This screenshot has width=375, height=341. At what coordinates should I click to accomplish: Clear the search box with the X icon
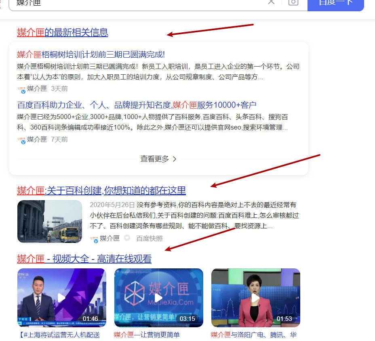(271, 2)
